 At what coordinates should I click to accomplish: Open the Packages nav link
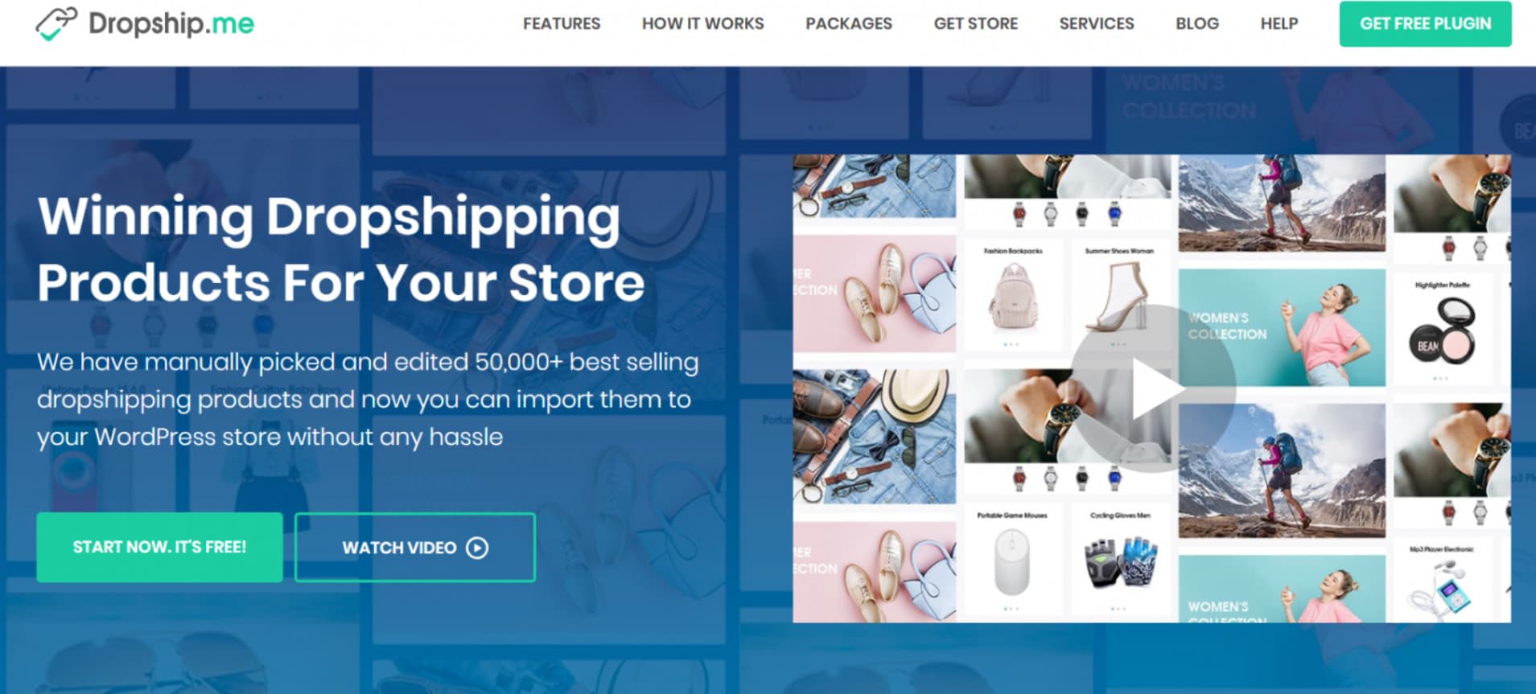pos(849,24)
